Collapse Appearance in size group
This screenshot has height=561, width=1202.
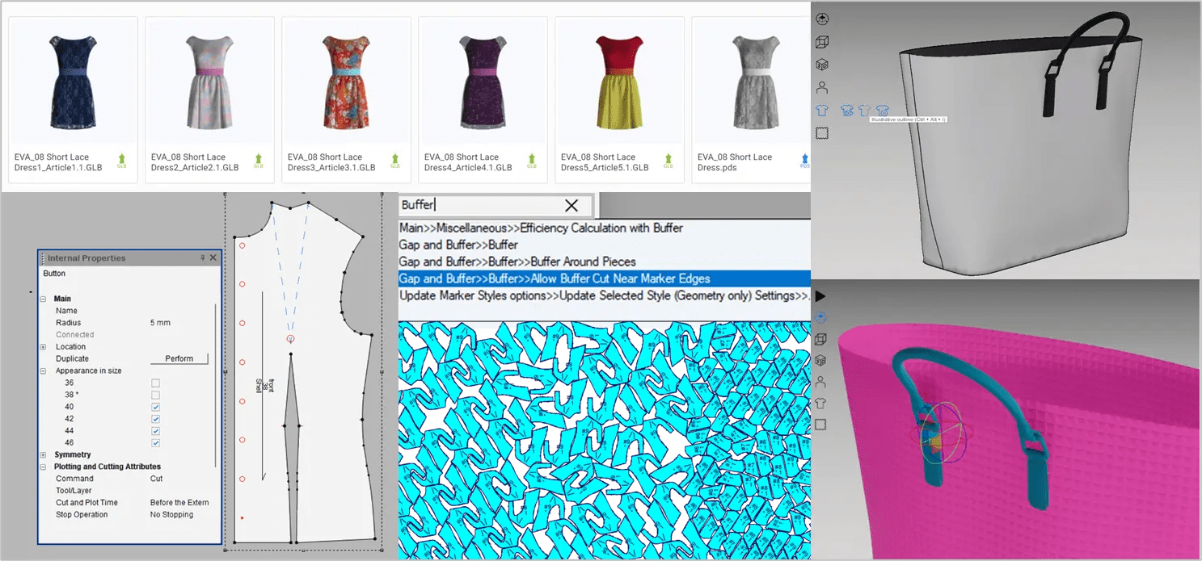tap(44, 371)
